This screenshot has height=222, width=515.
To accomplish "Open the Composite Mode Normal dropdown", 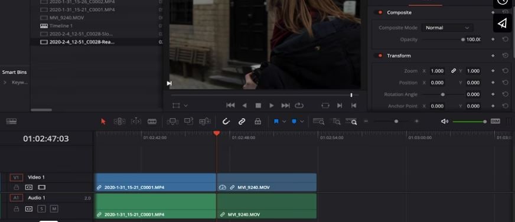I will [x=447, y=28].
